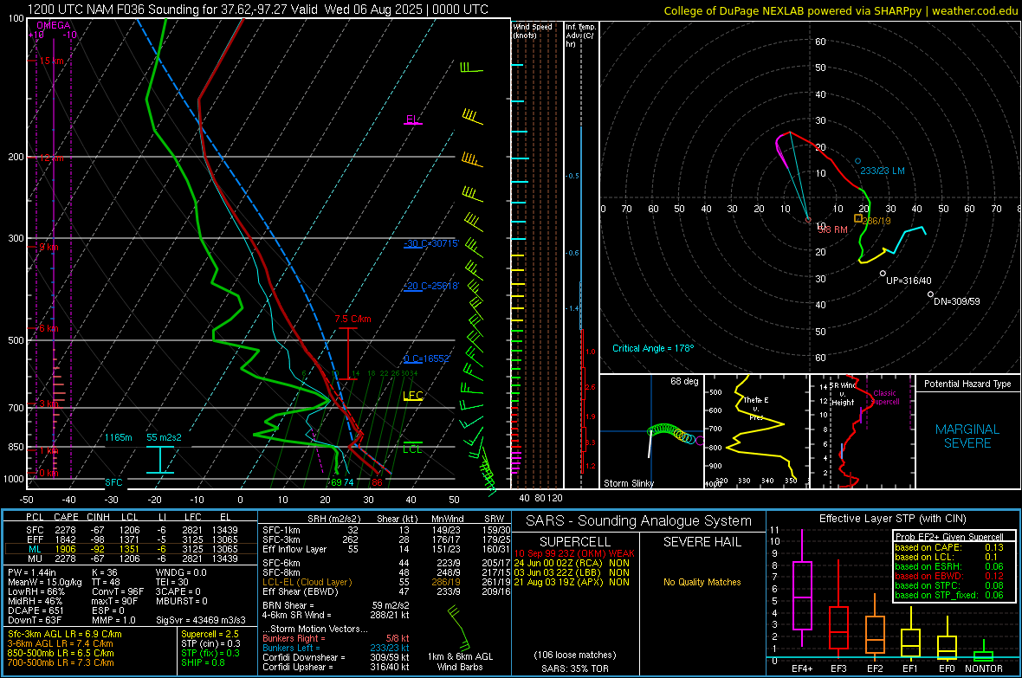The height and width of the screenshot is (678, 1022).
Task: Click the 'PW = 1.44in' value
Action: coord(31,572)
